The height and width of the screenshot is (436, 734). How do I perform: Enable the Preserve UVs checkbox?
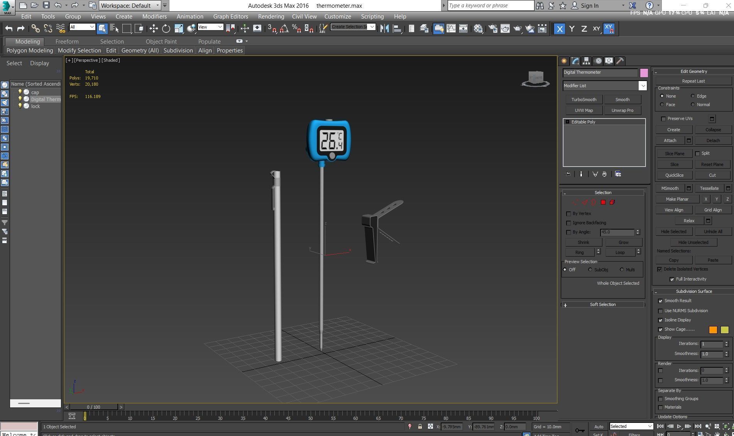point(663,119)
